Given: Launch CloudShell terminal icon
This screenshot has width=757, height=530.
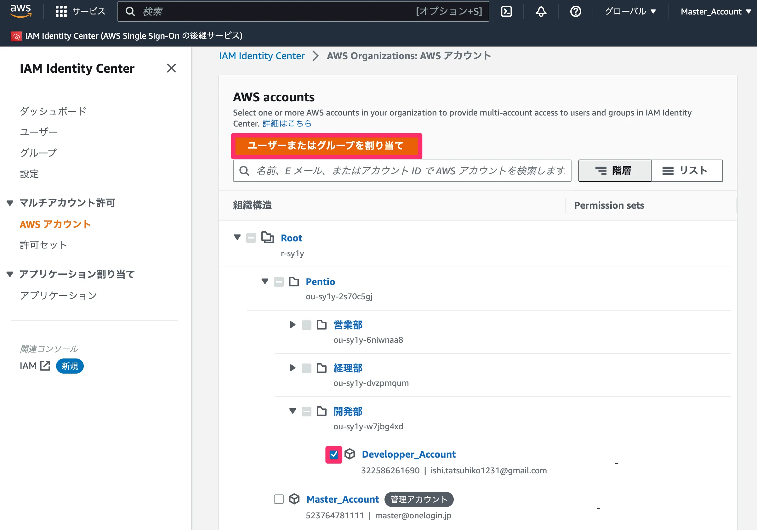Looking at the screenshot, I should 506,12.
